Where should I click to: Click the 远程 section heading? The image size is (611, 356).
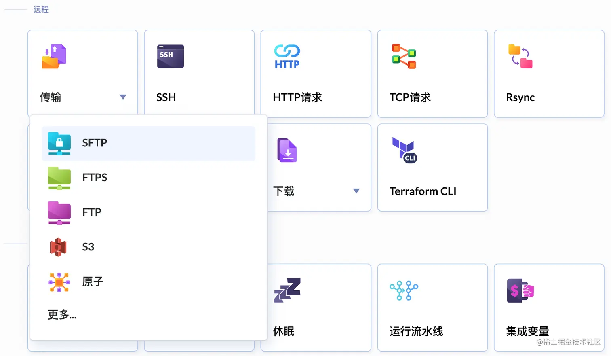(x=41, y=9)
